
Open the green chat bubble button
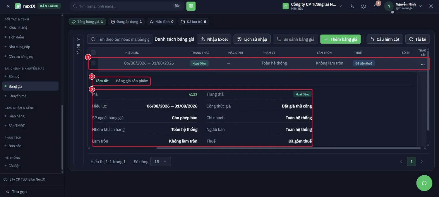pos(424,183)
